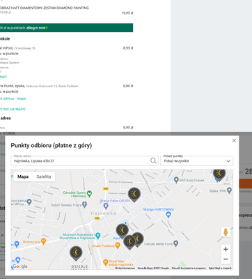
Task: Zoom out on the map
Action: click(226, 259)
